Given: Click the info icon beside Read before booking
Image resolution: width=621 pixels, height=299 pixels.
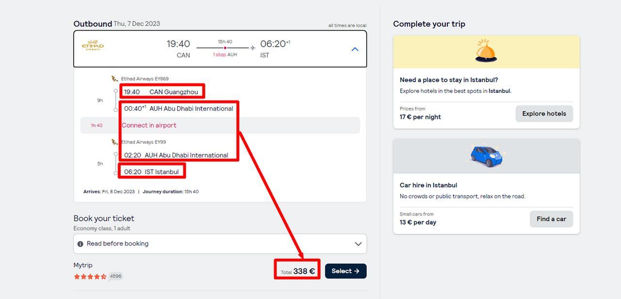Looking at the screenshot, I should pyautogui.click(x=81, y=244).
